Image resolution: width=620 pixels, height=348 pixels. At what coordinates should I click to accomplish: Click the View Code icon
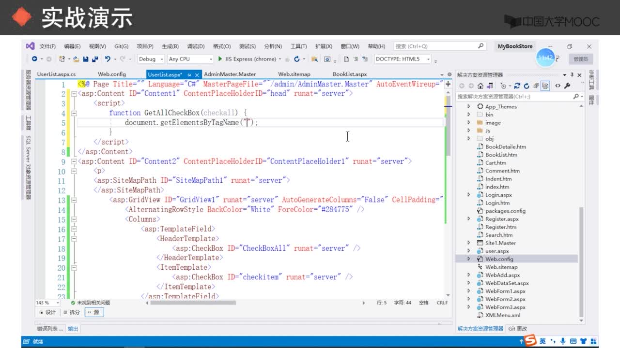coord(558,86)
